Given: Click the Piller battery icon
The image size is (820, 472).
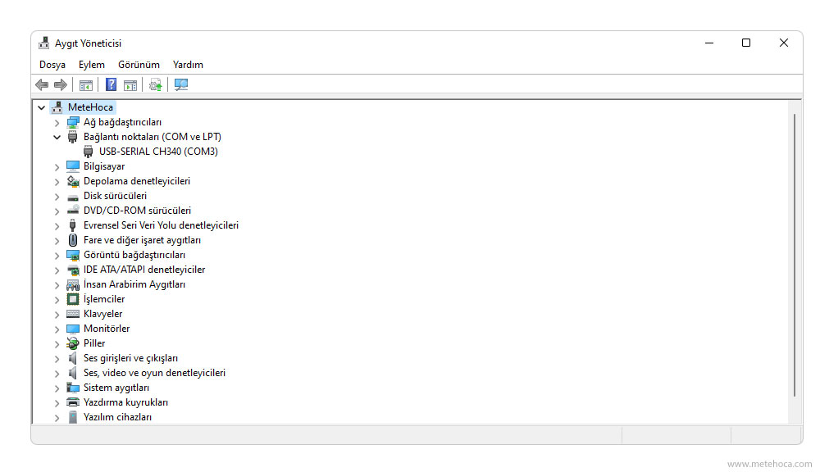Looking at the screenshot, I should pos(73,343).
